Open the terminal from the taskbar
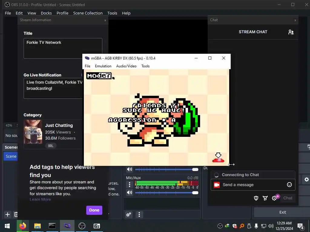The width and height of the screenshot is (310, 232). point(52,226)
